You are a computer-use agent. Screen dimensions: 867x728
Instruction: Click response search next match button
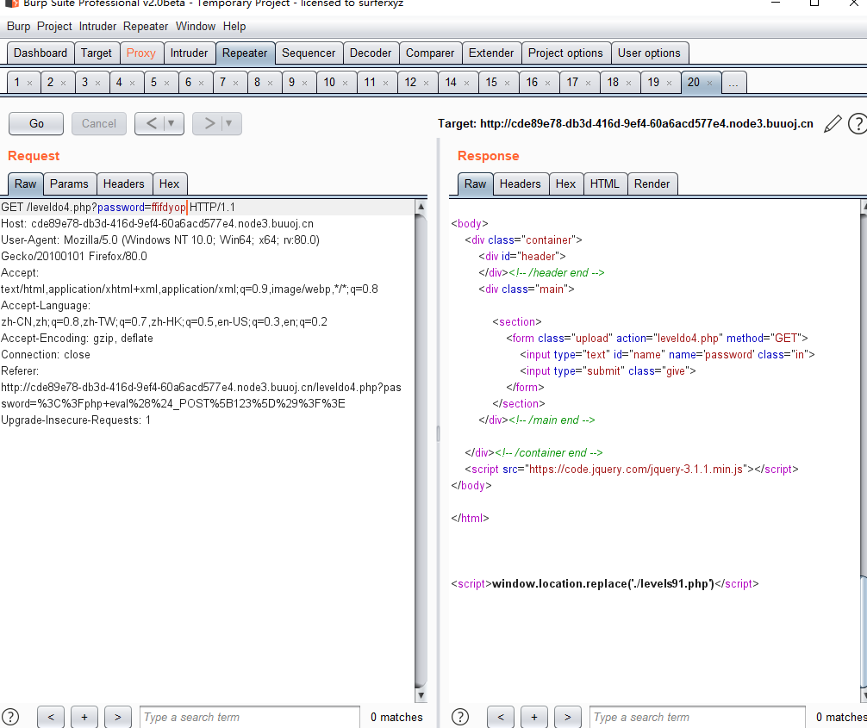tap(568, 717)
